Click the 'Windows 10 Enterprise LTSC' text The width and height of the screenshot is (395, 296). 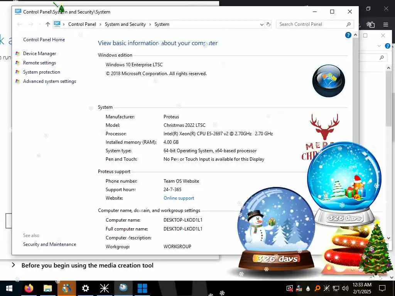click(134, 65)
